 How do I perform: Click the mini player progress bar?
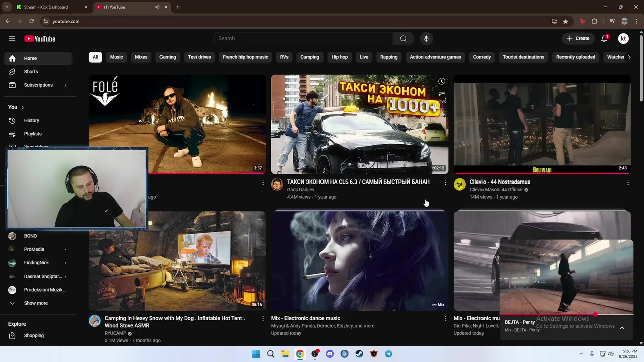[x=566, y=315]
